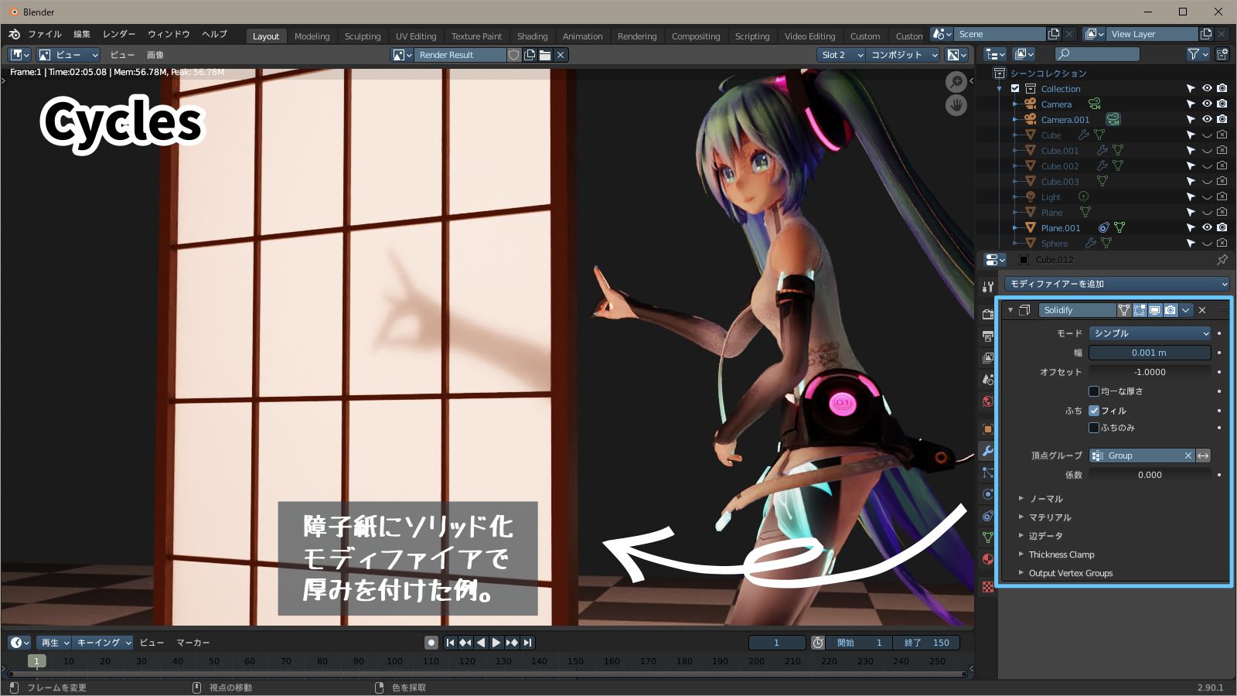The height and width of the screenshot is (696, 1237).
Task: Click the zoom magnifier gizmo in viewer
Action: (x=956, y=81)
